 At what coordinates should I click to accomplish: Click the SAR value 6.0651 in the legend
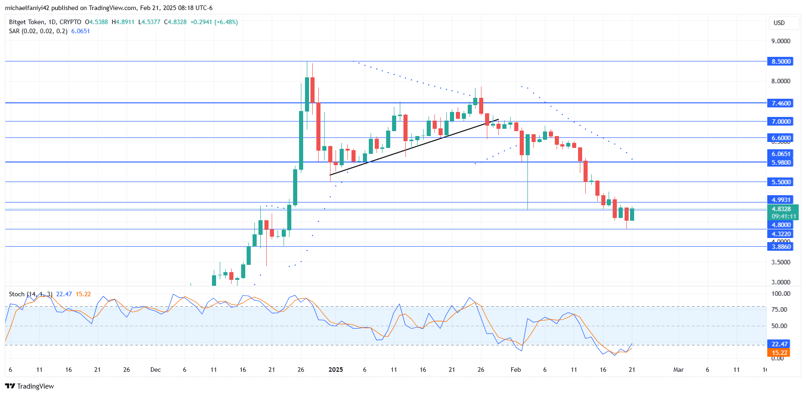coord(81,31)
